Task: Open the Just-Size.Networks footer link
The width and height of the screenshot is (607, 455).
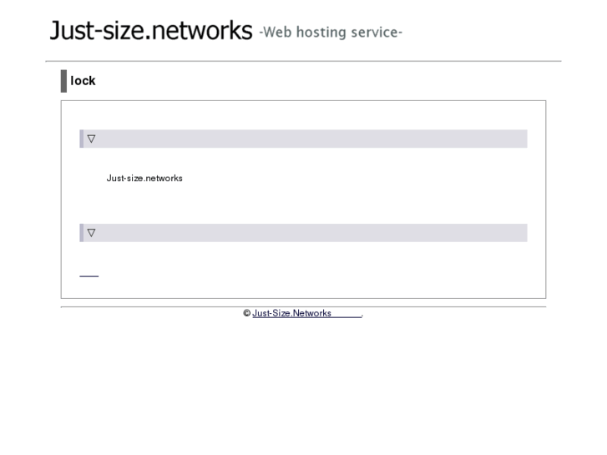Action: (292, 314)
